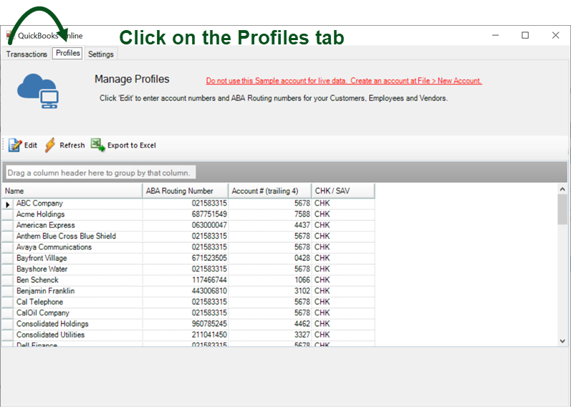Viewport: 571px width, 407px height.
Task: Select the Avaya Communications row
Action: [188, 247]
